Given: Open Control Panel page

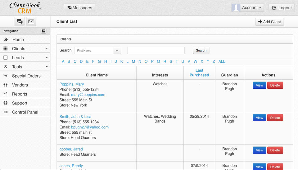Looking at the screenshot, I should click(25, 112).
